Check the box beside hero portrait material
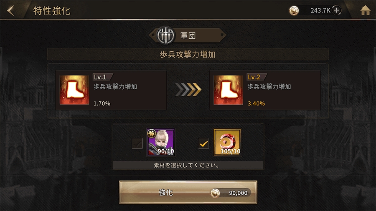The width and height of the screenshot is (376, 211). [x=137, y=143]
